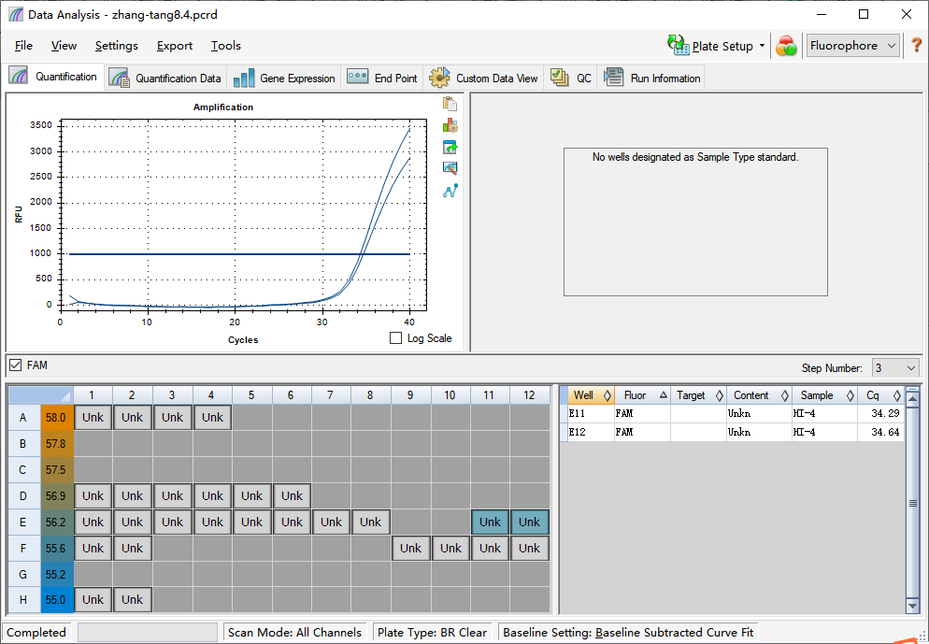The image size is (929, 644).
Task: Click column 12 header in plate grid
Action: coord(530,395)
